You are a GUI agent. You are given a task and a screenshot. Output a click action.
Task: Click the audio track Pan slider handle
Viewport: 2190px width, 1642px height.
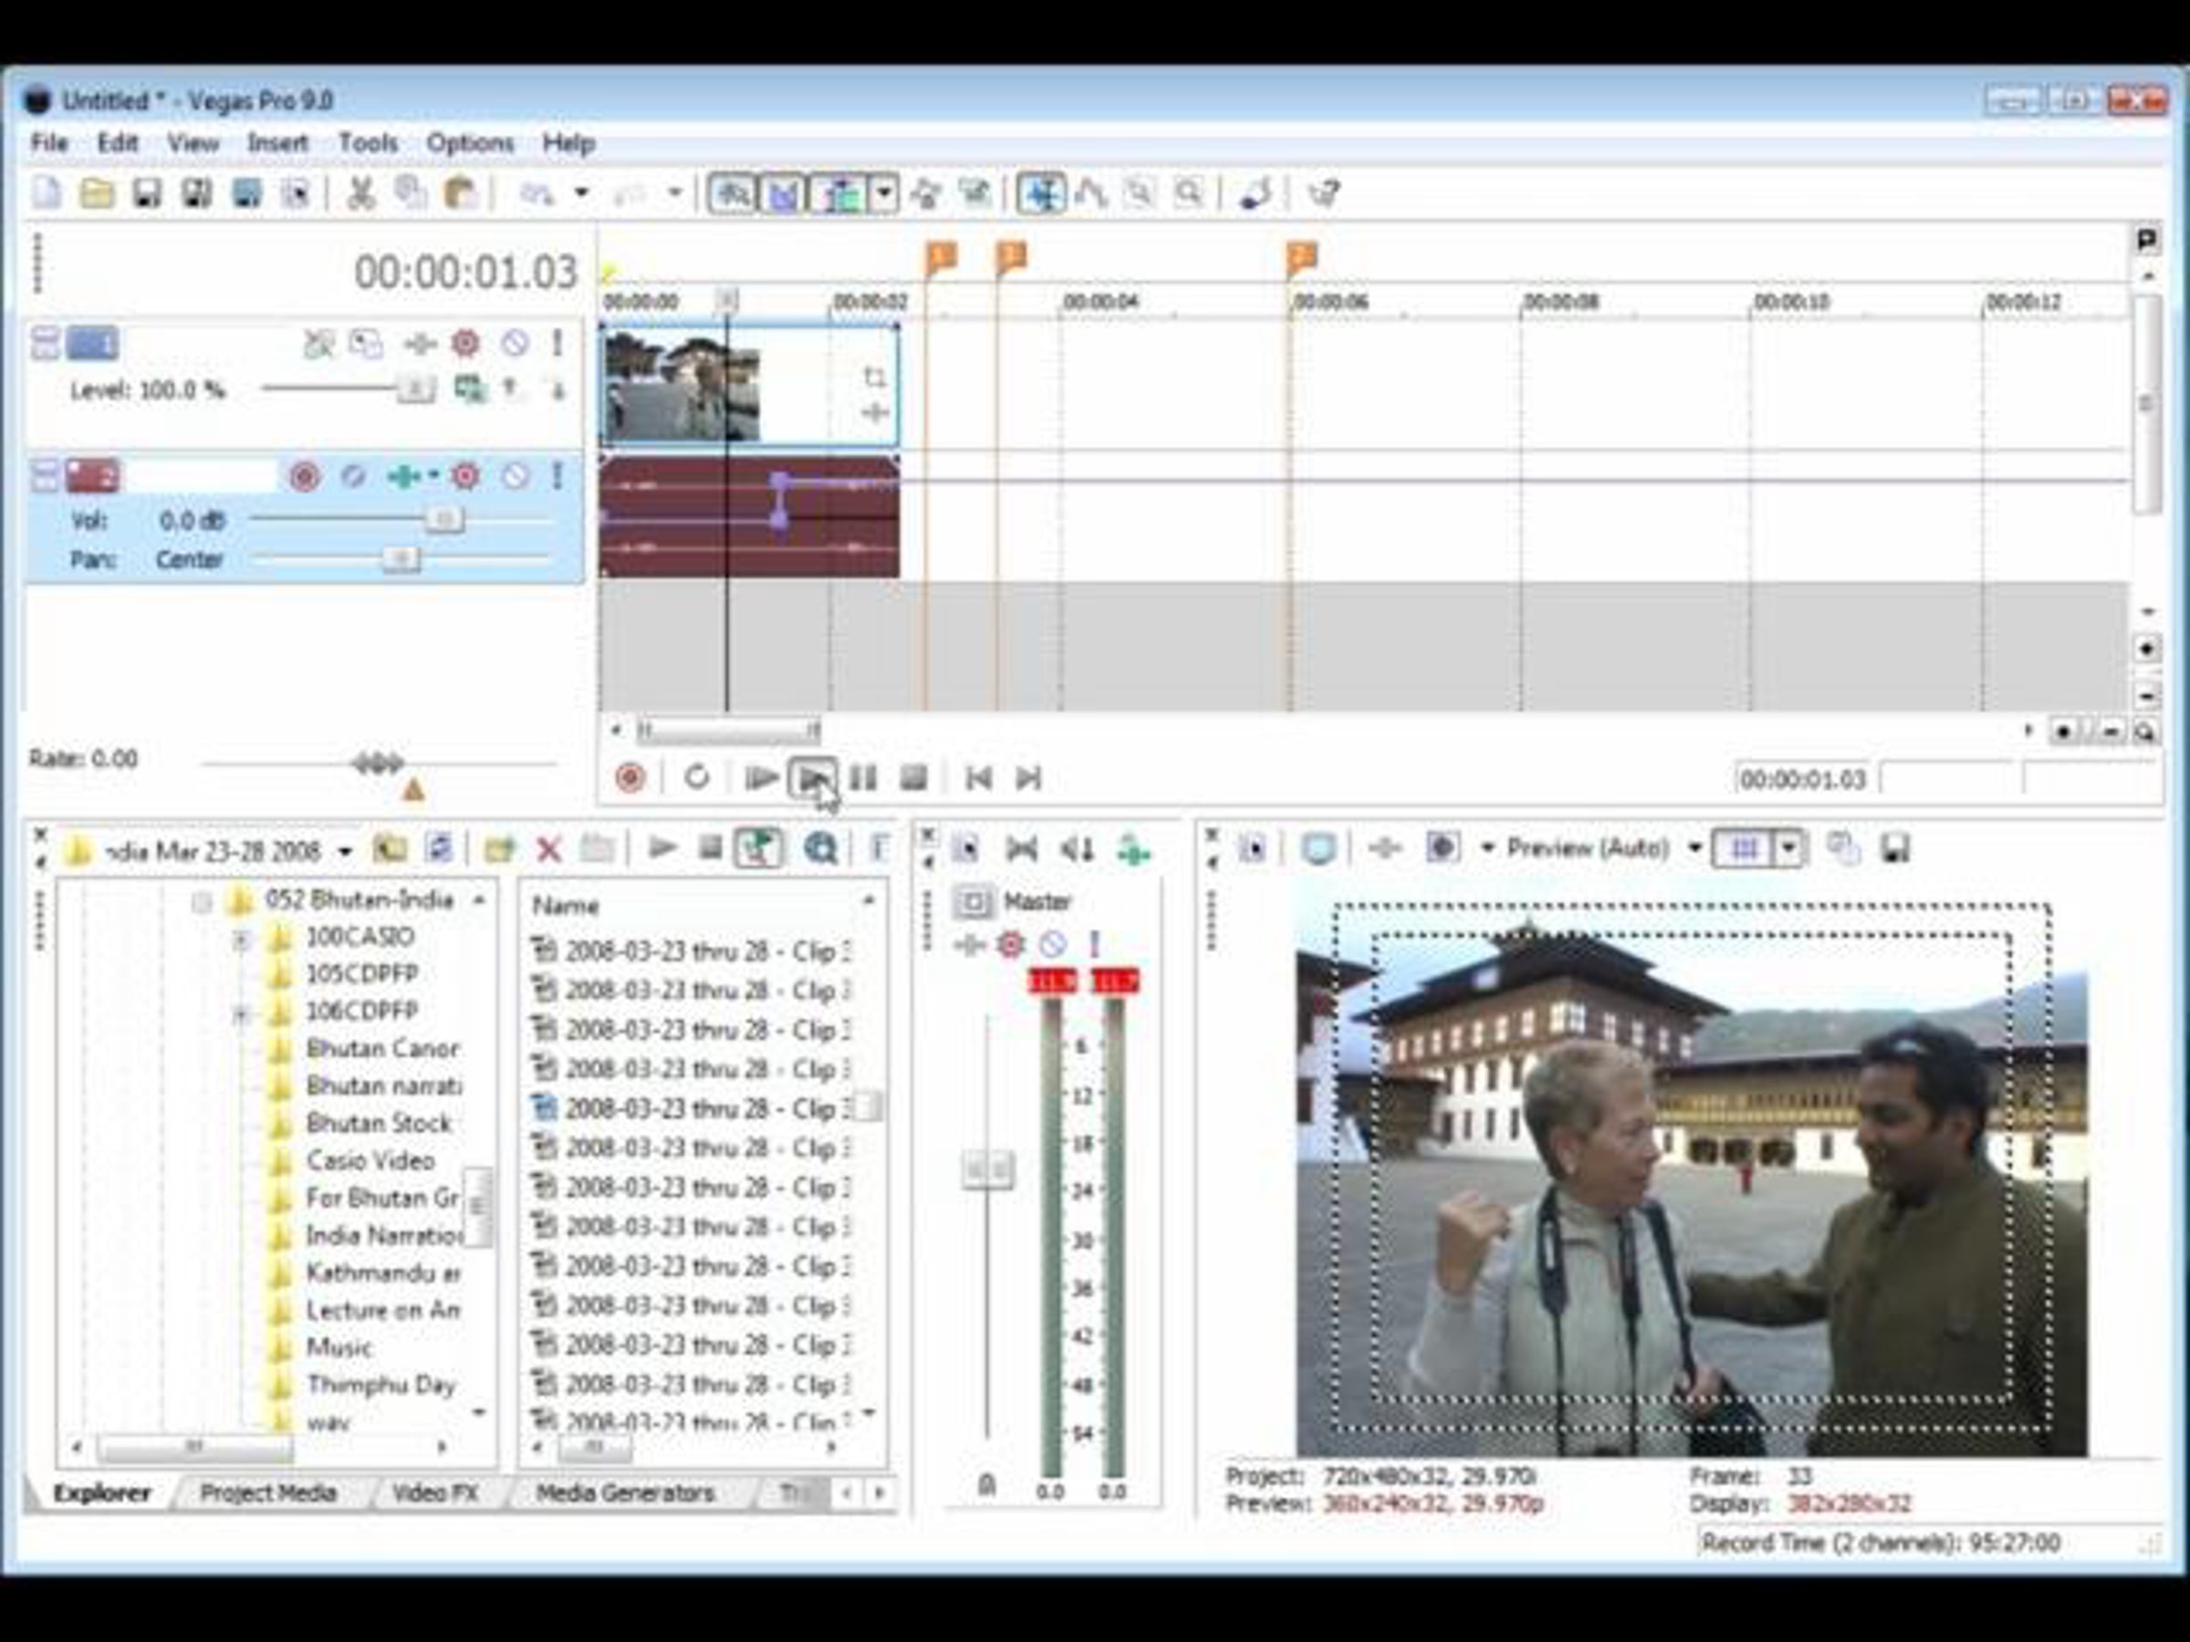tap(401, 559)
